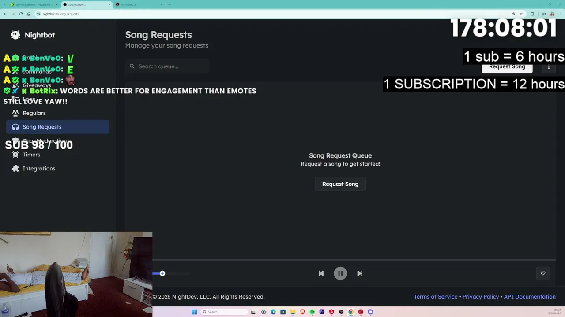
Task: Close the Home / X browser tab
Action: pos(162,4)
